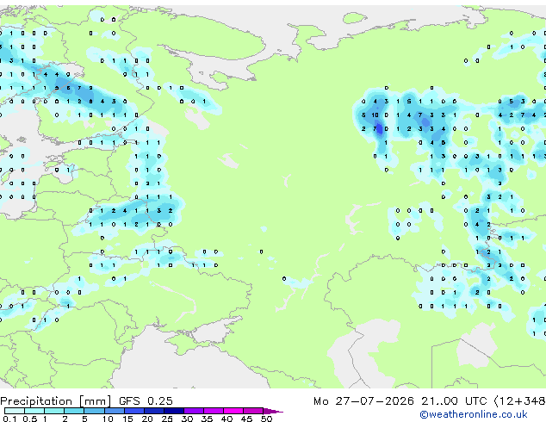Click the 35–40 mm legend color swatch

point(213,411)
